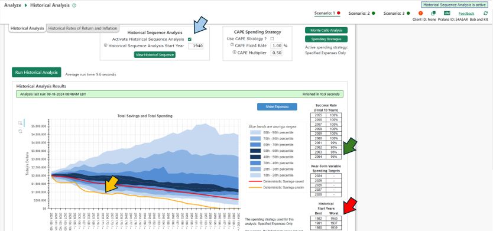Click the CAPE Fixed Rate field

pos(277,45)
